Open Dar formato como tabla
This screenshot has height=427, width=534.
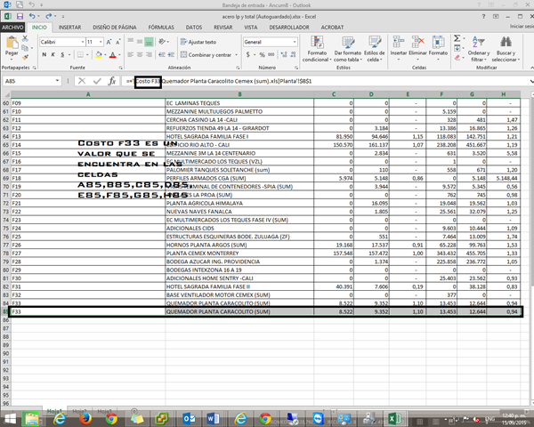click(348, 49)
